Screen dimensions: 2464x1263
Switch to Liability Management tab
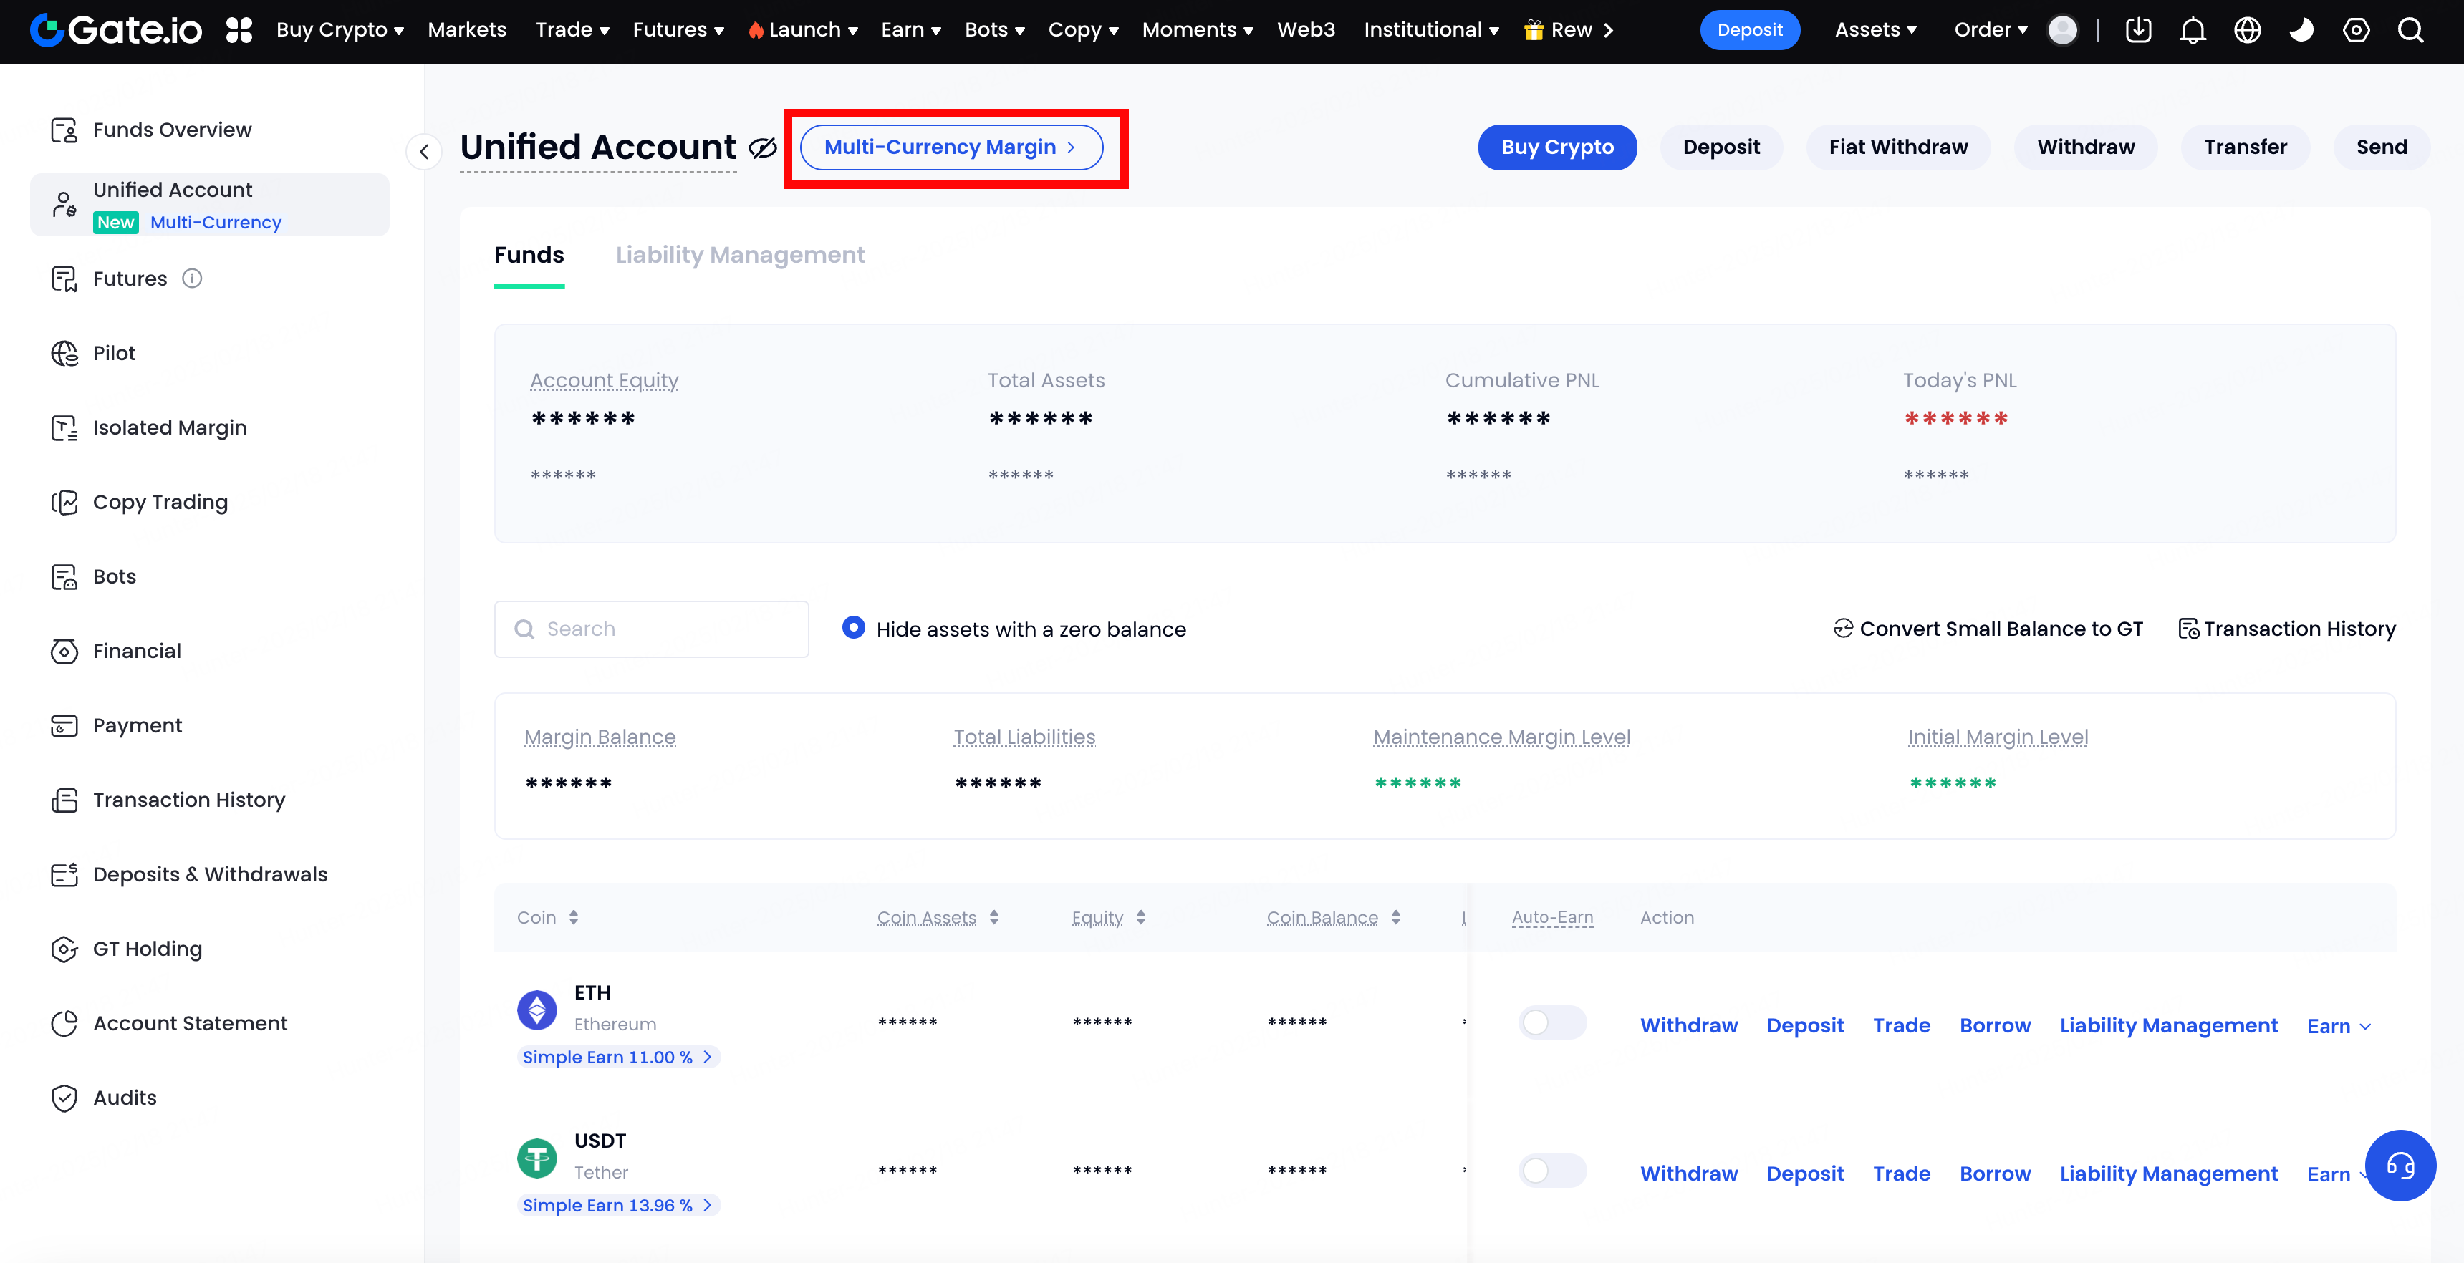[x=739, y=256]
